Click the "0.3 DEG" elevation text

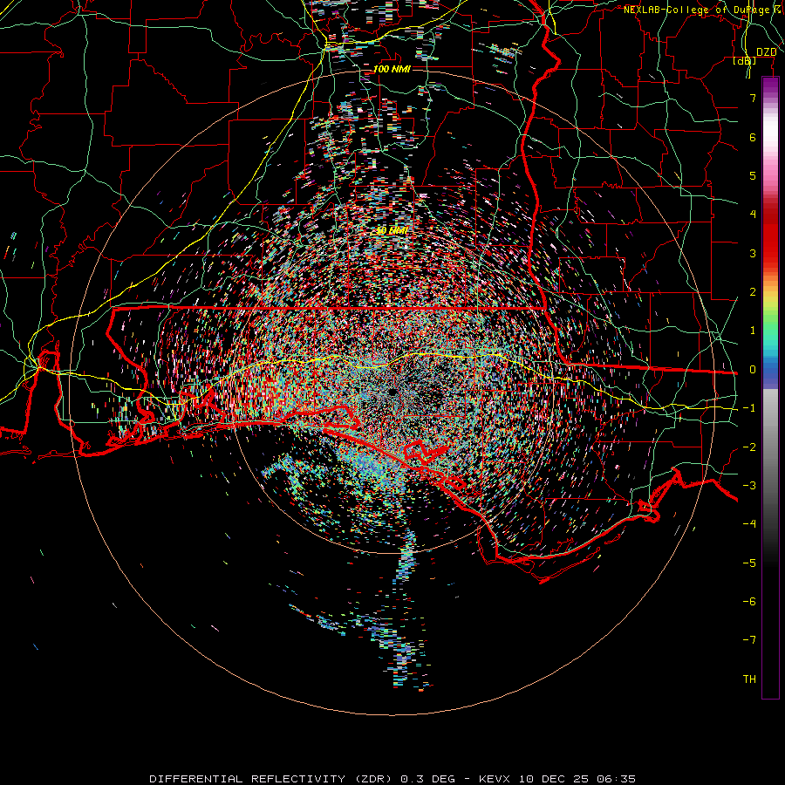(x=428, y=779)
